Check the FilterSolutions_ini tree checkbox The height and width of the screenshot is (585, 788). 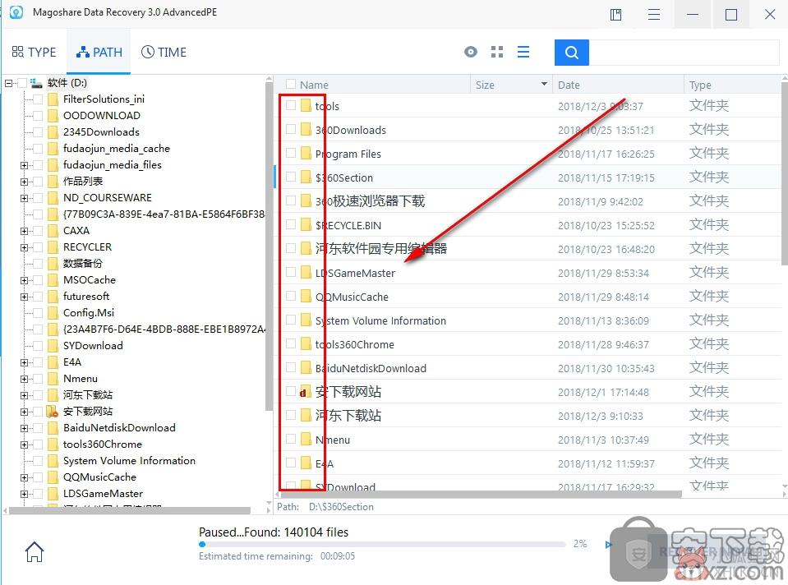coord(37,99)
